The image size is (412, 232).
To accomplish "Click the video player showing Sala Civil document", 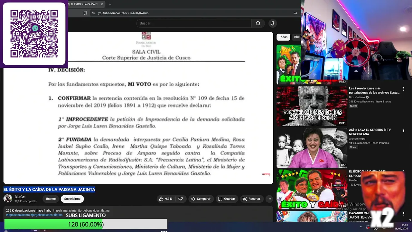I will tap(138, 108).
